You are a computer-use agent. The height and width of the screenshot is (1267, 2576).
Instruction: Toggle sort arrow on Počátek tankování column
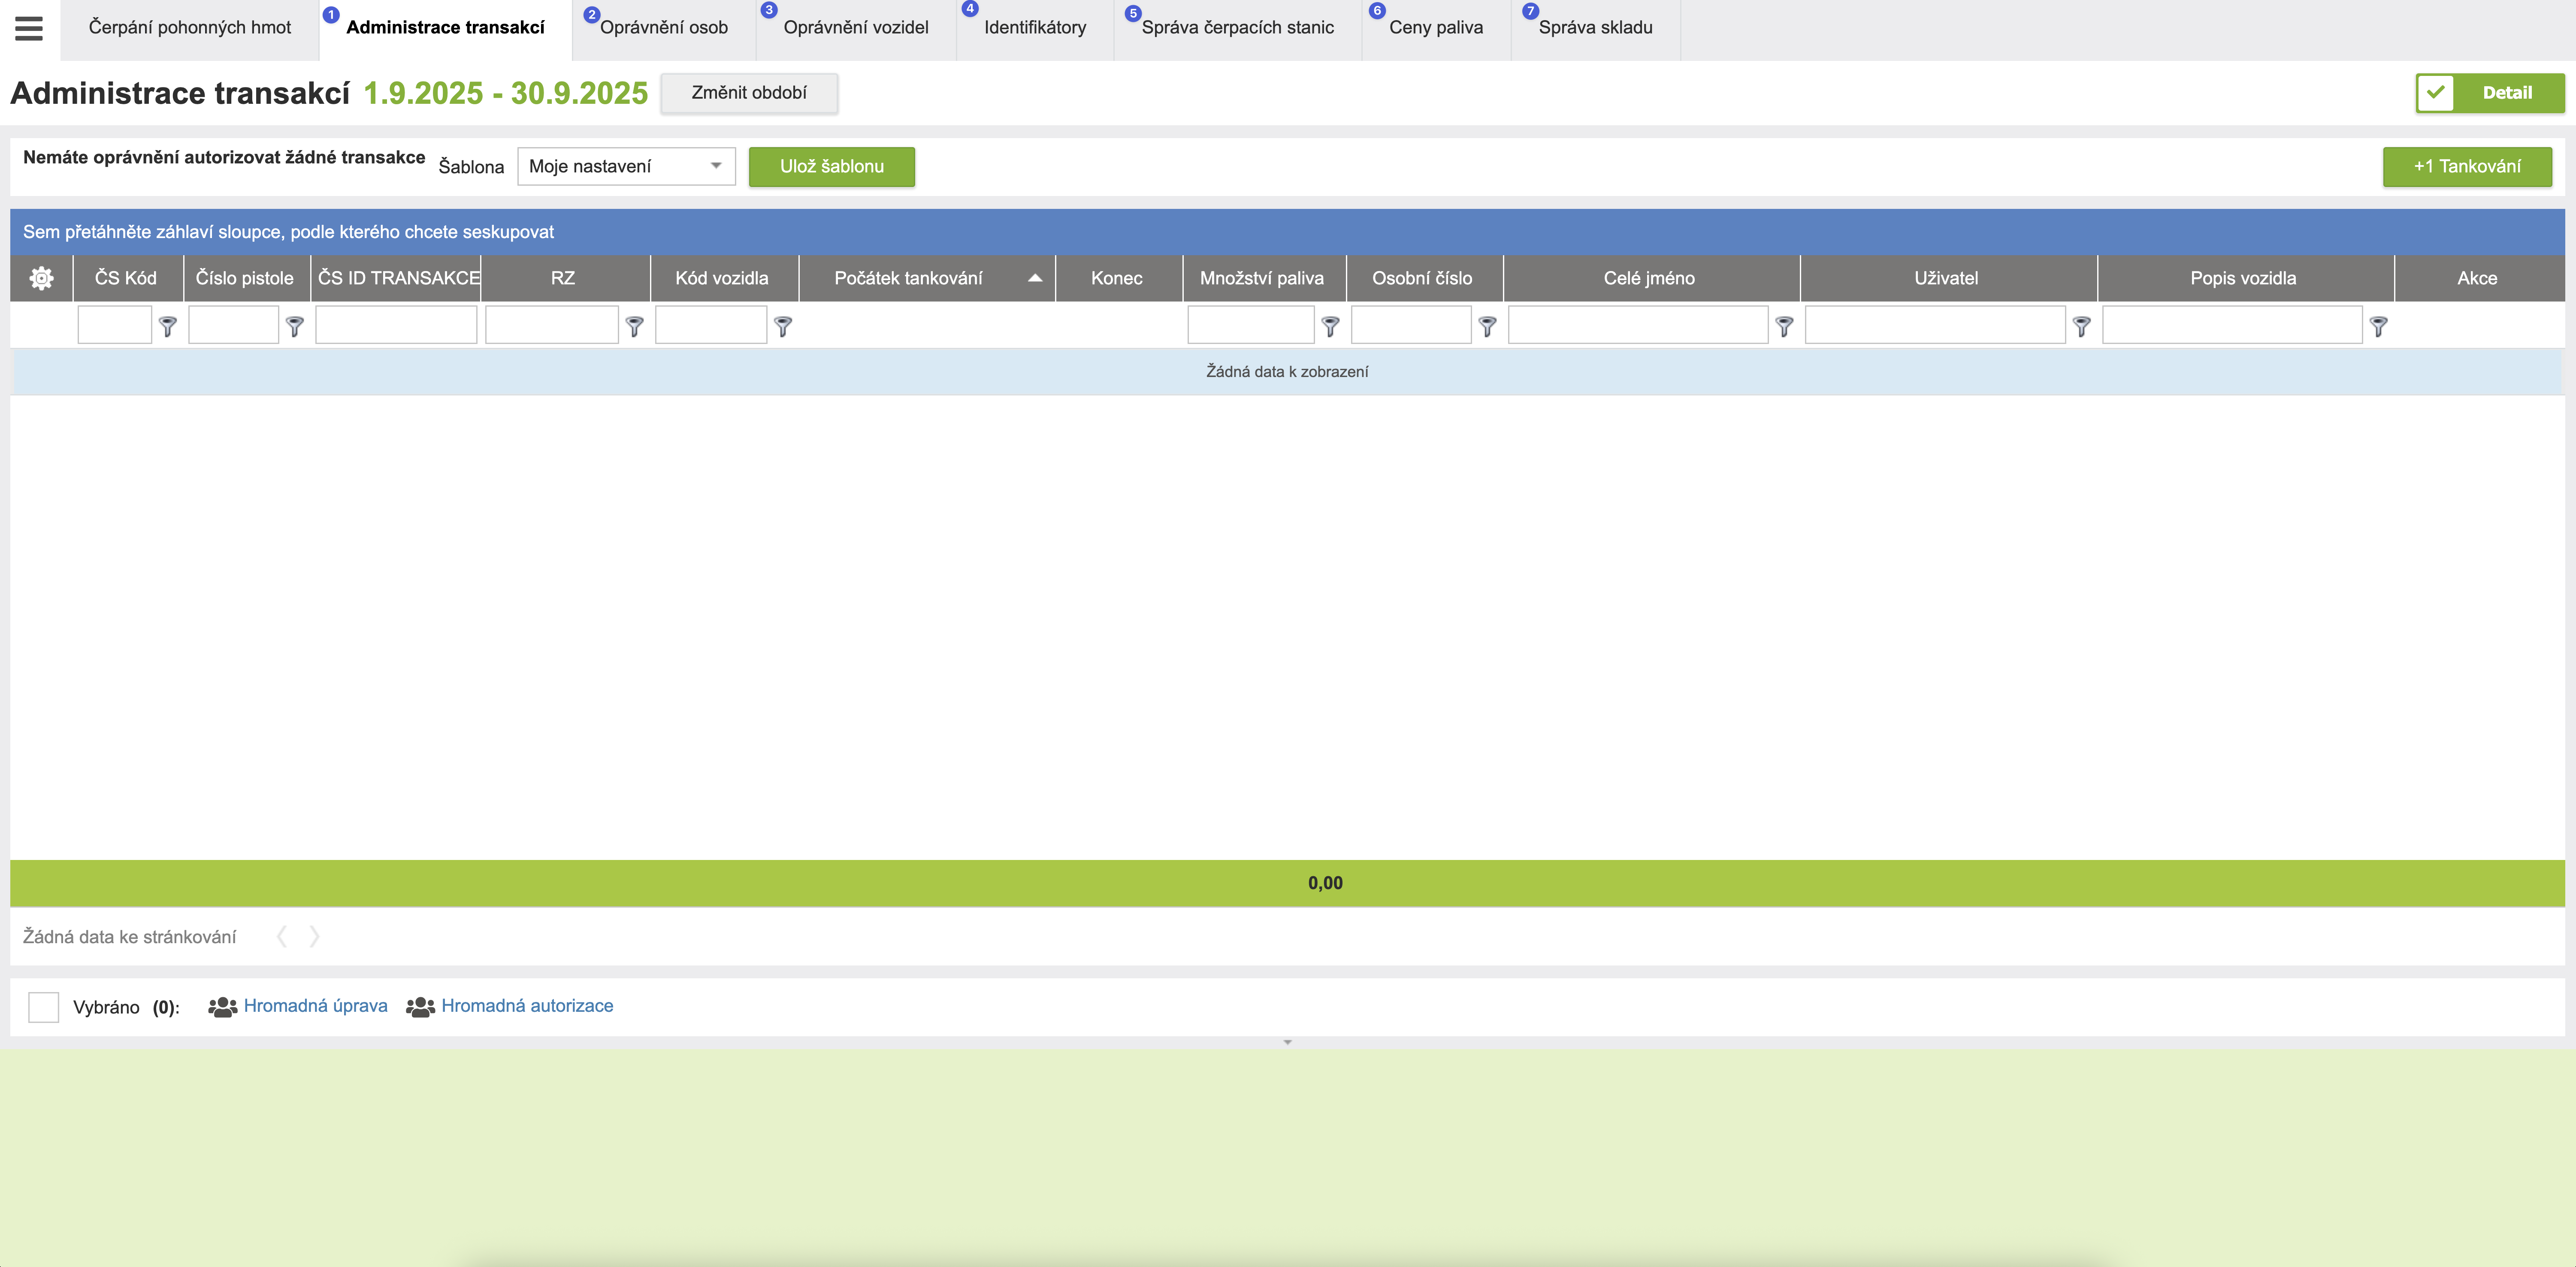[x=1035, y=278]
